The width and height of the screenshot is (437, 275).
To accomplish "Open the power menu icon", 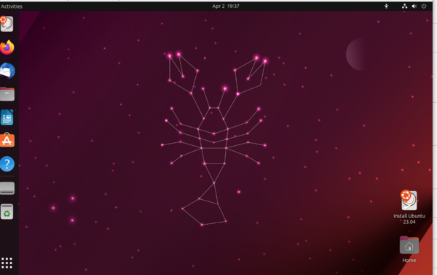I will 424,6.
